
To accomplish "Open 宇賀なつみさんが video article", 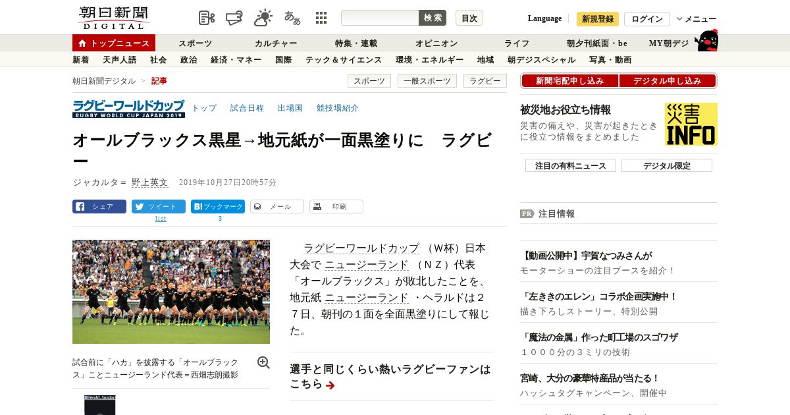I will (586, 256).
